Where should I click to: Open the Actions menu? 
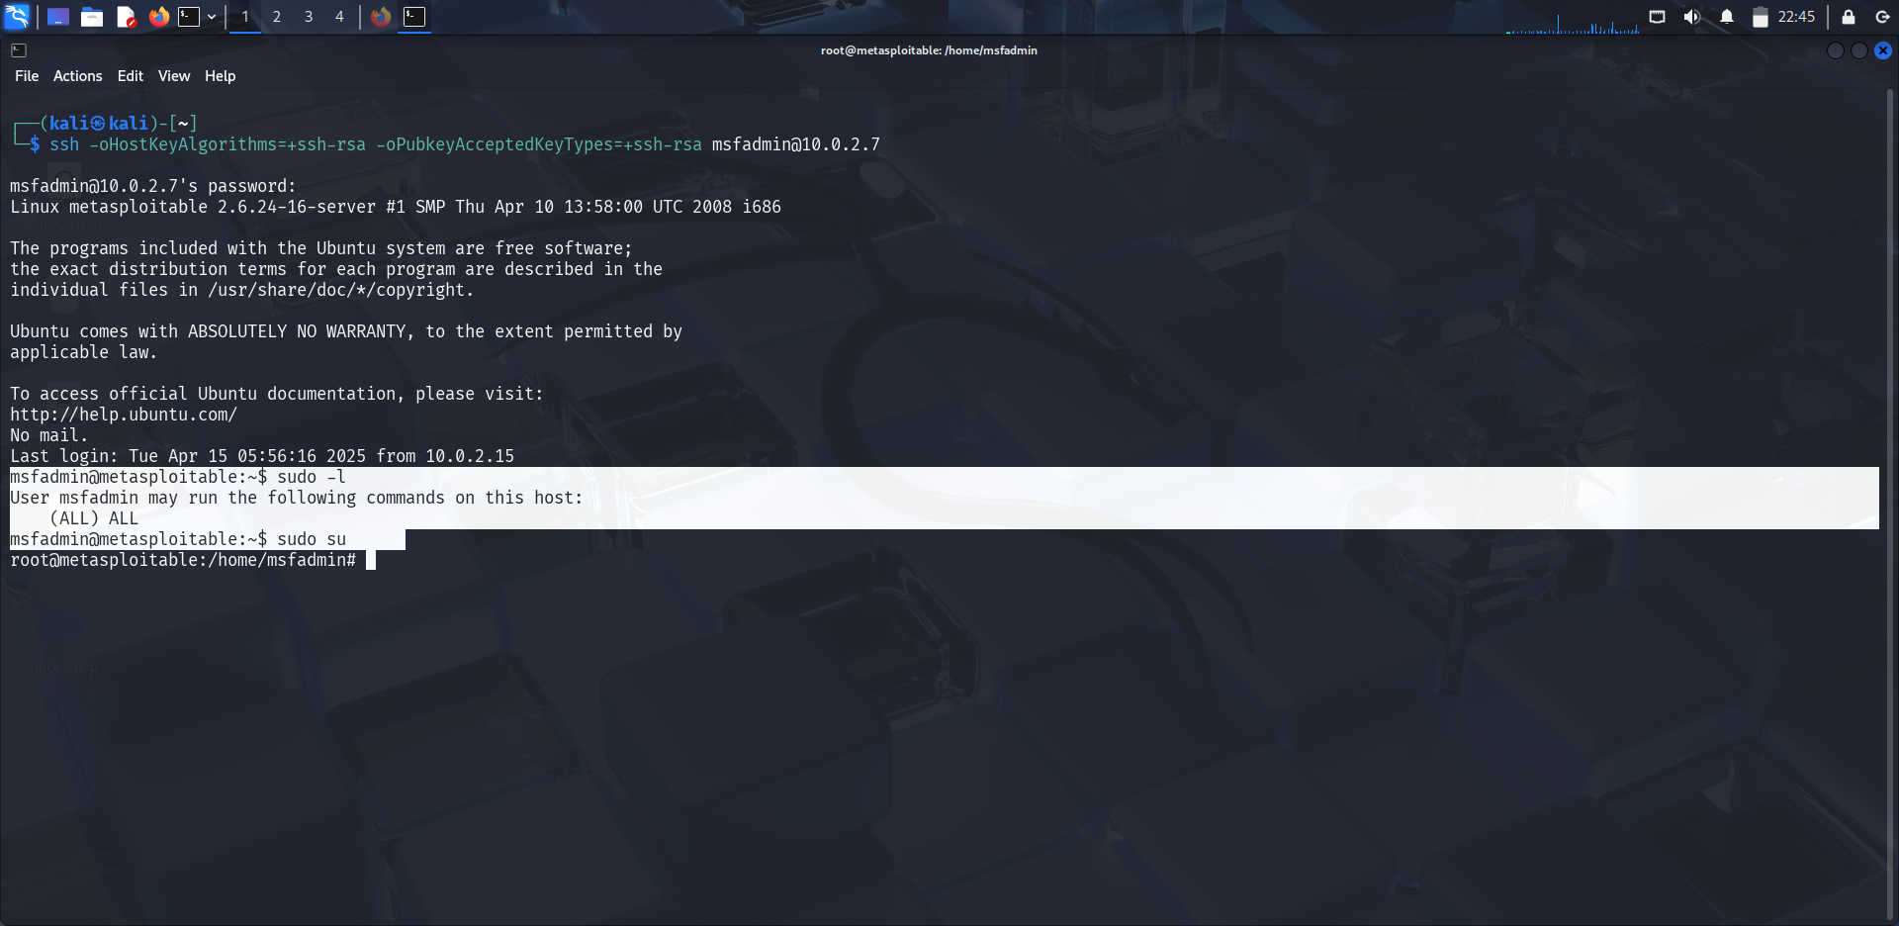[78, 76]
